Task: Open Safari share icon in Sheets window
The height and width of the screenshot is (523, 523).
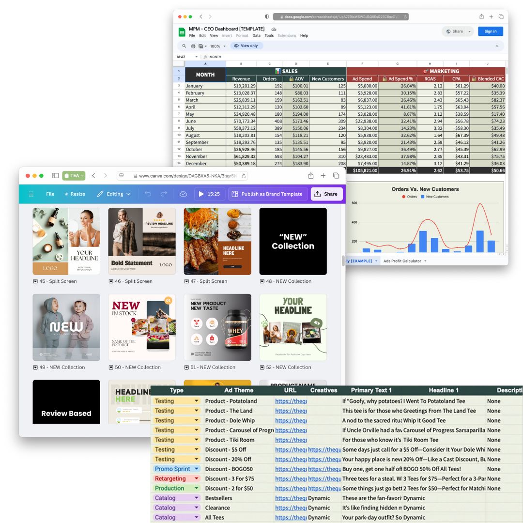Action: pyautogui.click(x=482, y=16)
